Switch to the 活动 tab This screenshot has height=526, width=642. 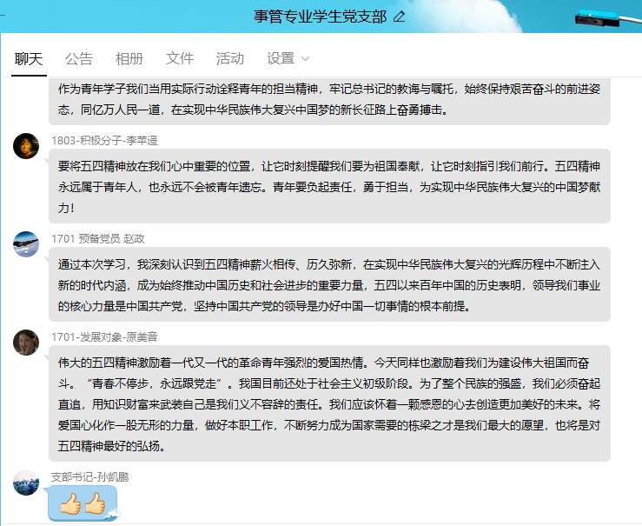(230, 58)
